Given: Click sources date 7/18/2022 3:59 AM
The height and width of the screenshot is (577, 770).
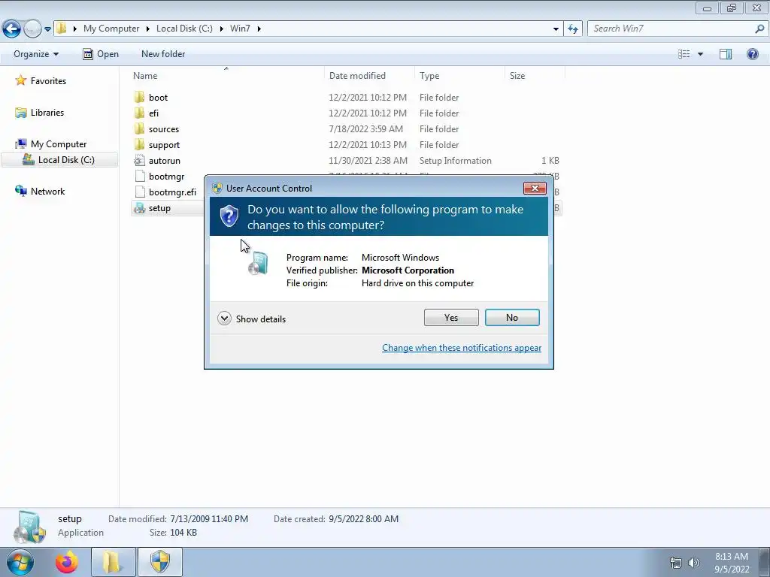Looking at the screenshot, I should tap(365, 129).
